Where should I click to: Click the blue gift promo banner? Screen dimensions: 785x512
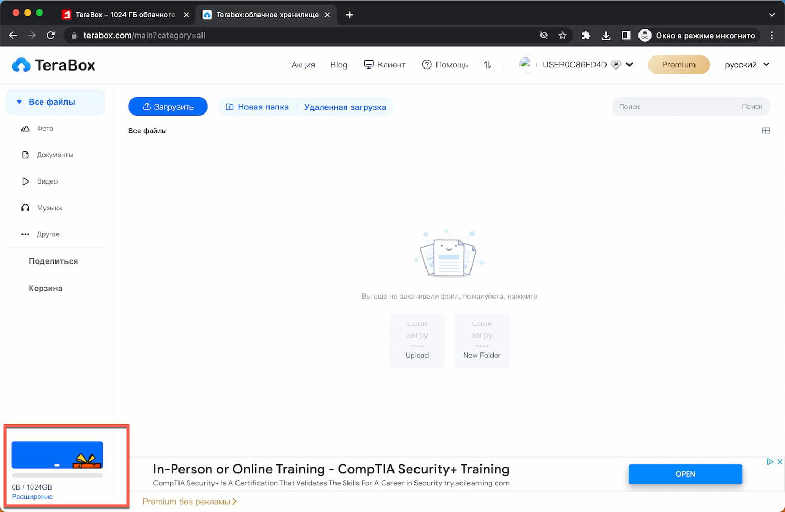click(x=57, y=455)
